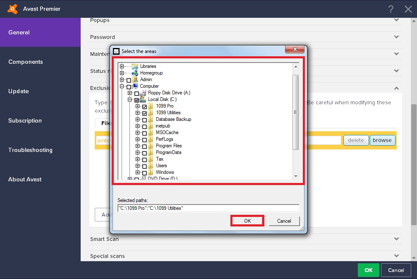Check the Users folder checkbox

144,166
